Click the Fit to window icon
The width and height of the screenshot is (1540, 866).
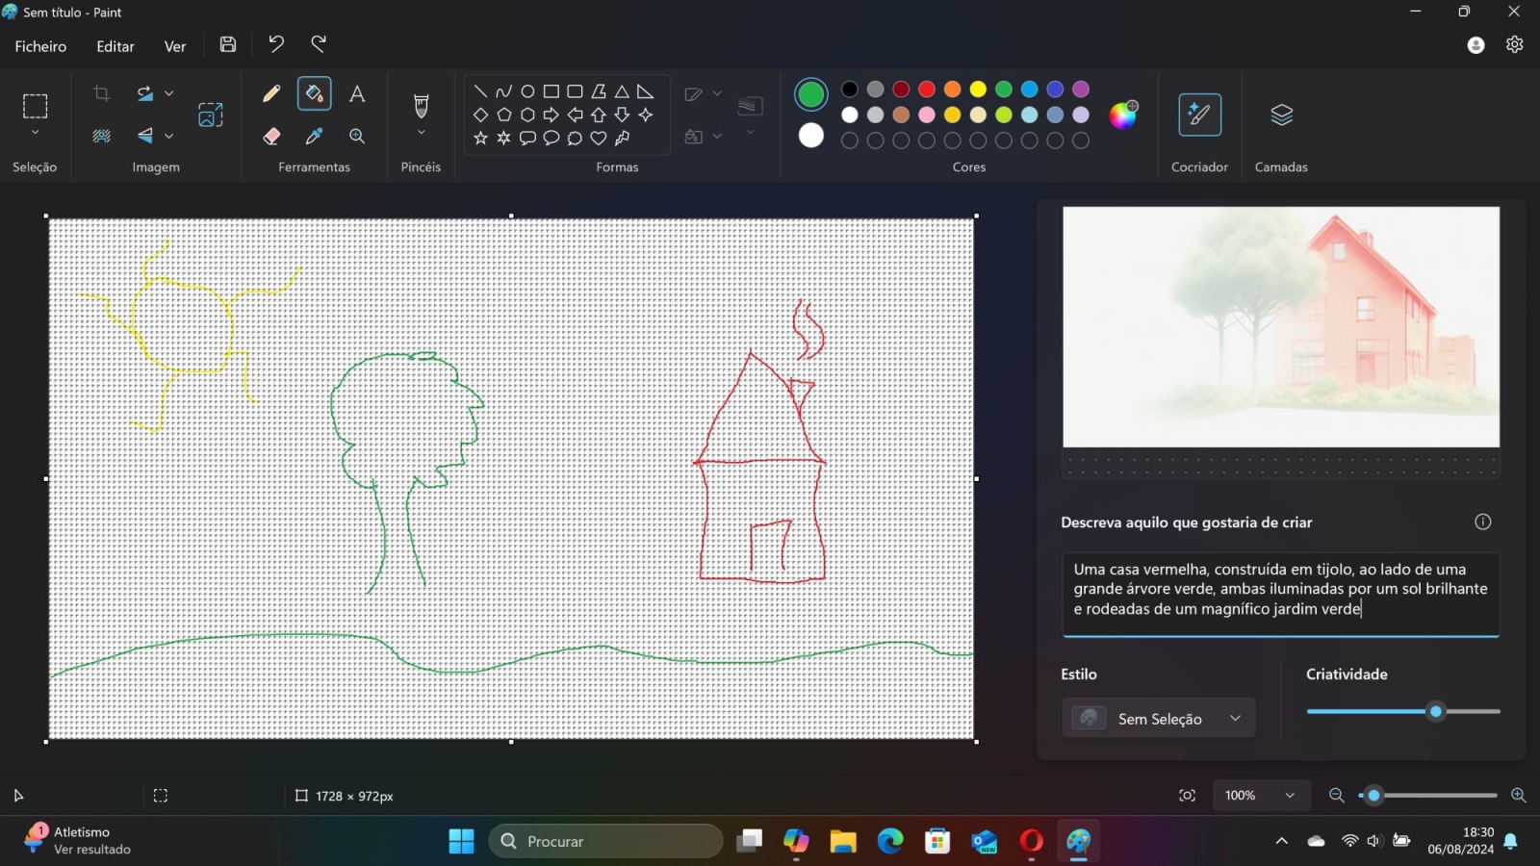pos(1188,796)
